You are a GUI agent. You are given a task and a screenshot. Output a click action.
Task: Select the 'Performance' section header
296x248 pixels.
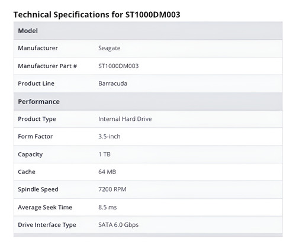(148, 102)
